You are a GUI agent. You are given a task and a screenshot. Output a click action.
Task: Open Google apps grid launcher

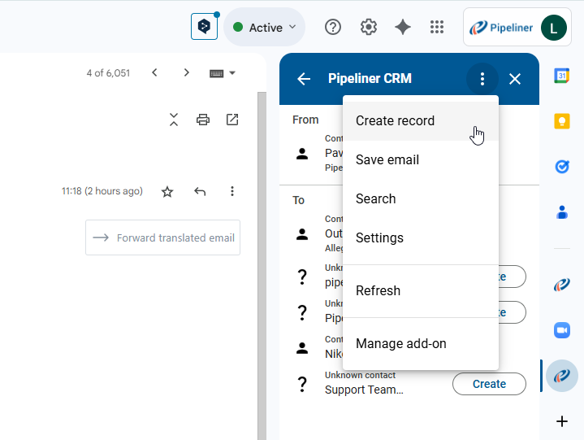click(437, 28)
